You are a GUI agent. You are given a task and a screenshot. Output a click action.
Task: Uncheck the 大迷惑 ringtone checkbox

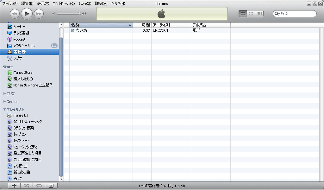(x=72, y=30)
